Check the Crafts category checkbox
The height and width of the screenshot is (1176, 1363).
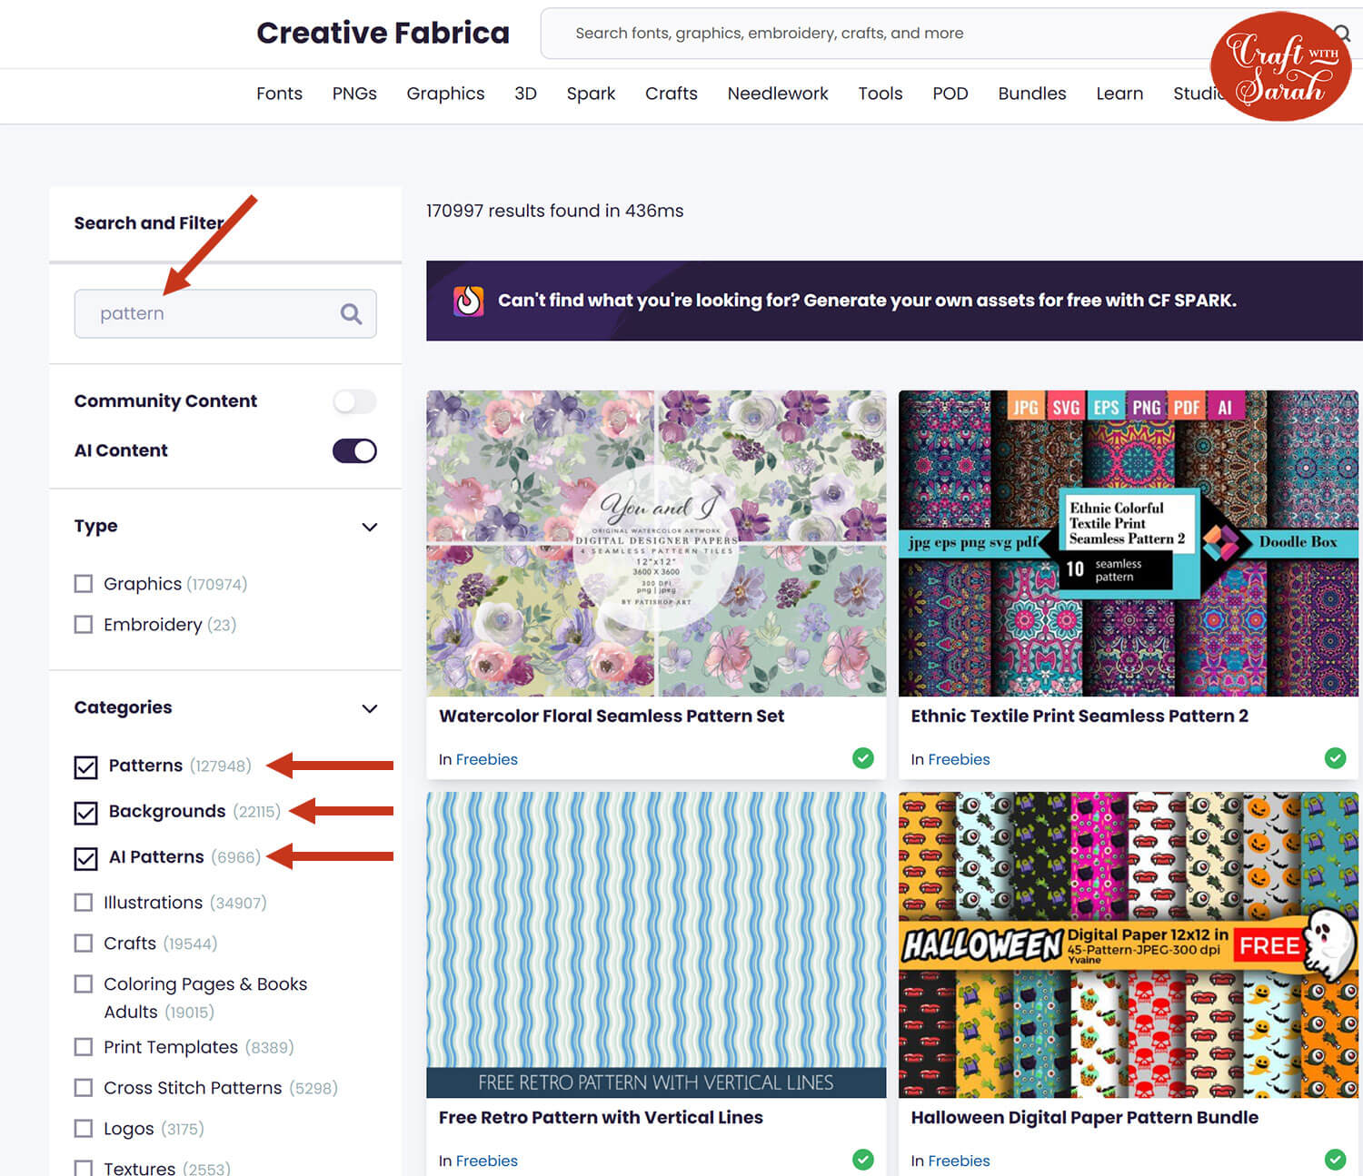tap(84, 944)
